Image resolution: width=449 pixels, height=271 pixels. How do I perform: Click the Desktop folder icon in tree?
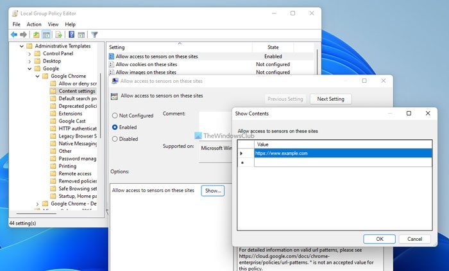[x=37, y=61]
